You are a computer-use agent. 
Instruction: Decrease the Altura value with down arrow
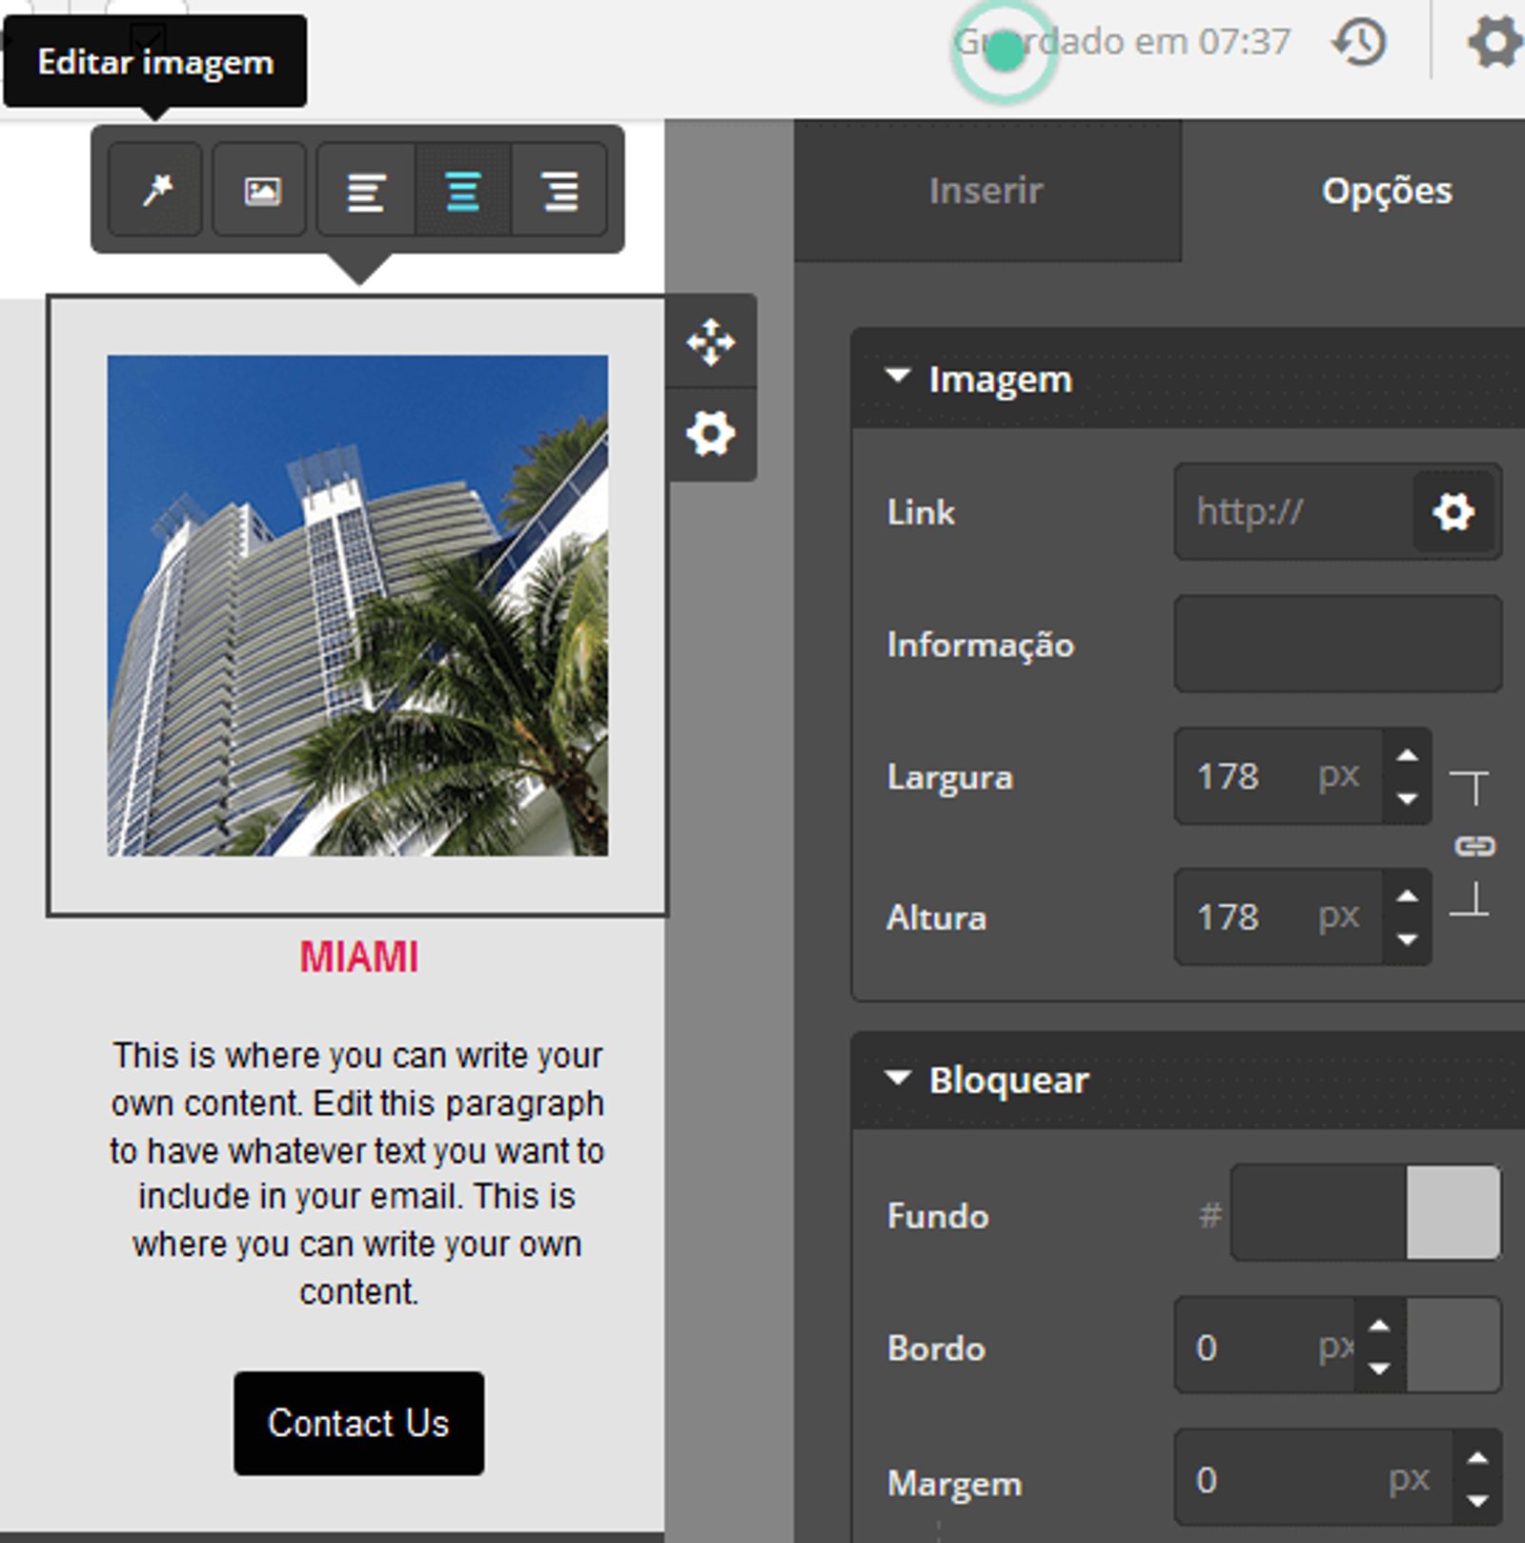pyautogui.click(x=1408, y=939)
